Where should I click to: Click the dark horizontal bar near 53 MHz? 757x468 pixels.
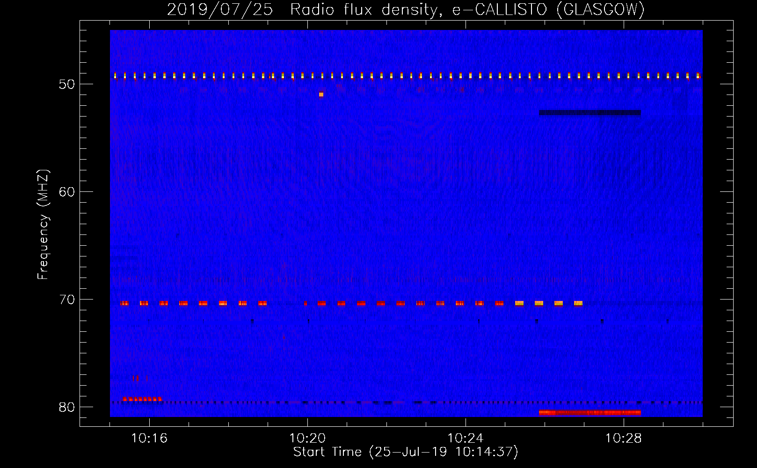pos(590,113)
